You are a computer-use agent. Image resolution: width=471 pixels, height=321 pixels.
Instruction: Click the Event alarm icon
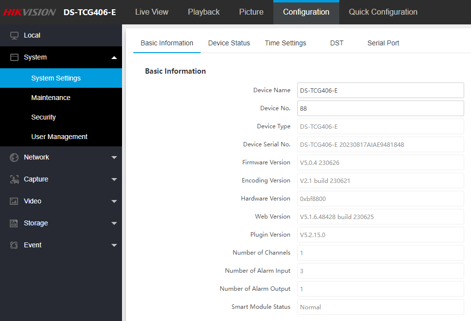click(x=14, y=245)
